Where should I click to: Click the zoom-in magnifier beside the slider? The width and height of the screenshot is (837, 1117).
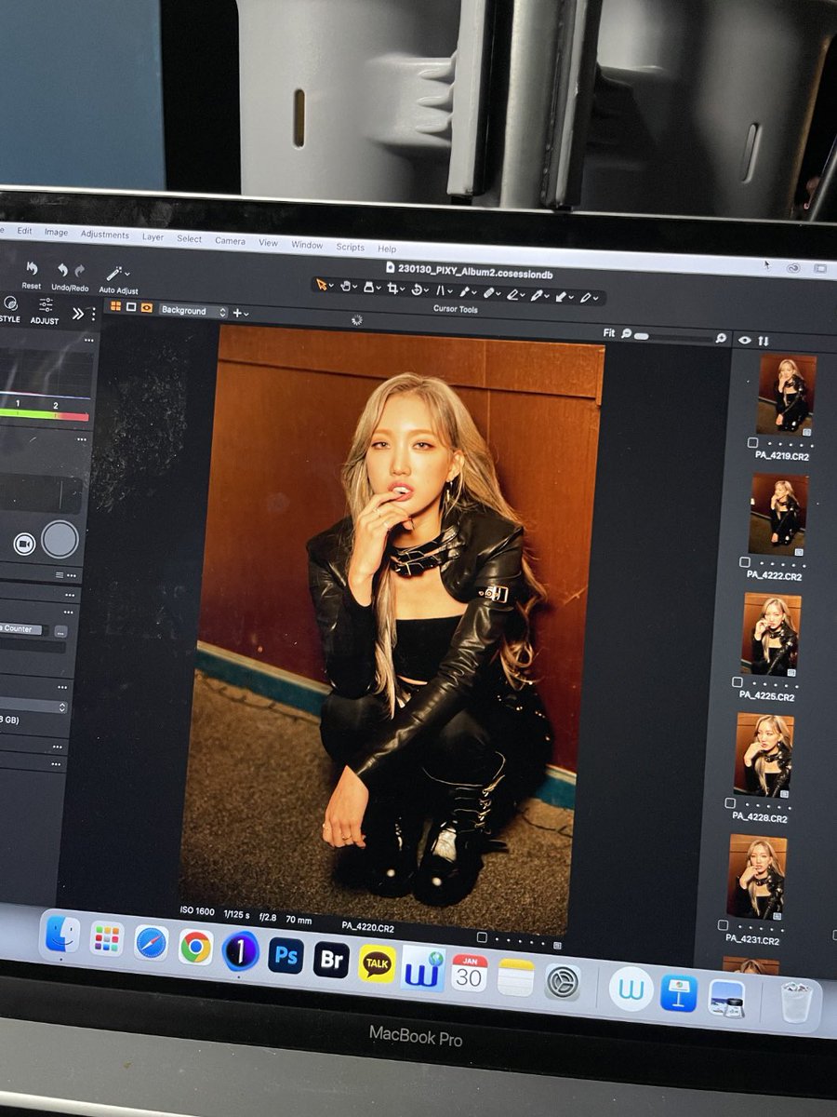(721, 338)
